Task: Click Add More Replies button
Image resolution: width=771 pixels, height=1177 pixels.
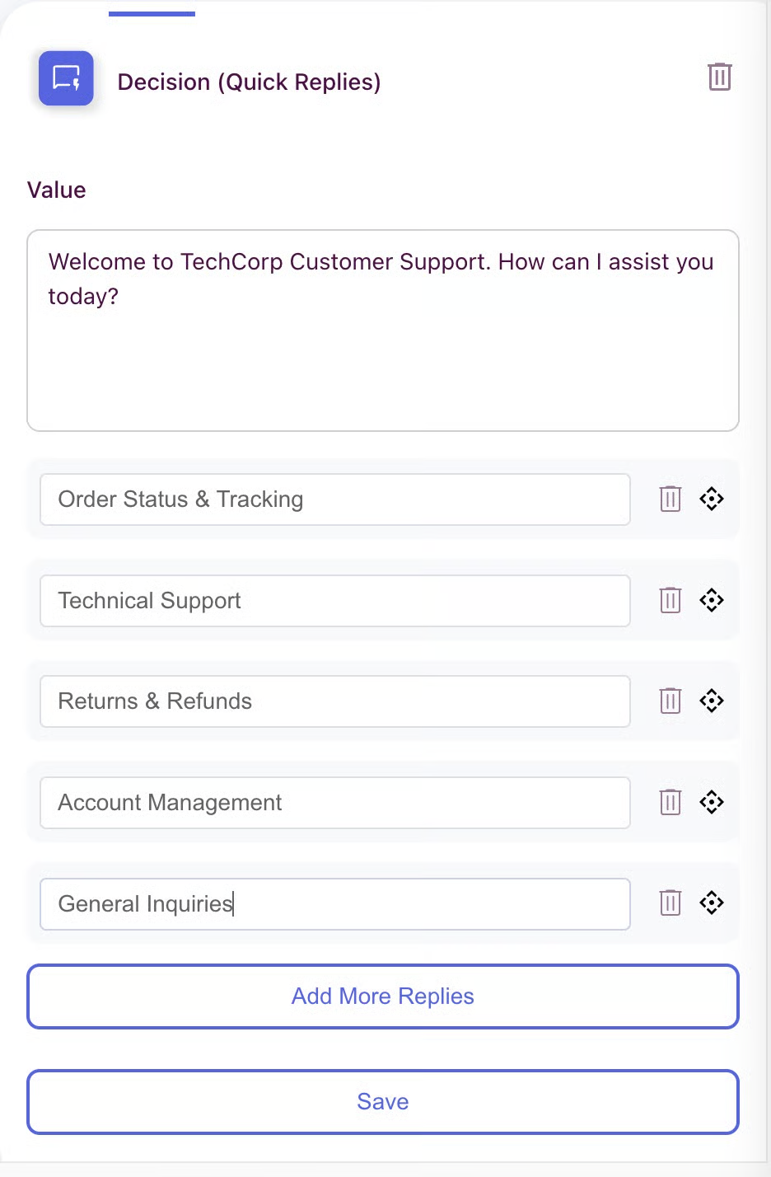Action: 383,996
